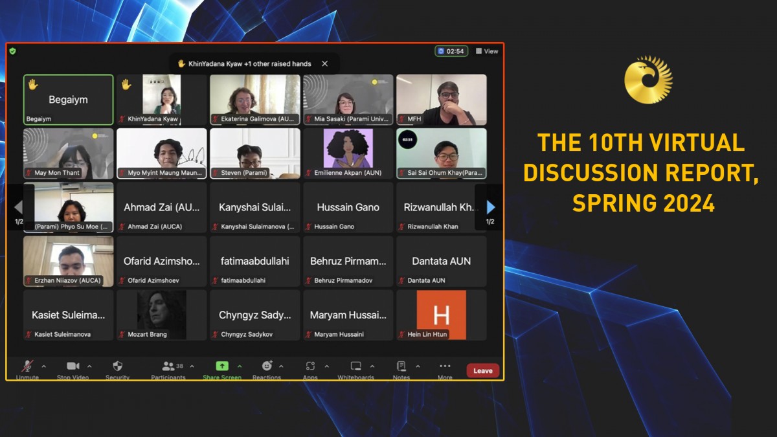Expand audio options arrow next to Unmute
The height and width of the screenshot is (437, 777).
coord(44,366)
